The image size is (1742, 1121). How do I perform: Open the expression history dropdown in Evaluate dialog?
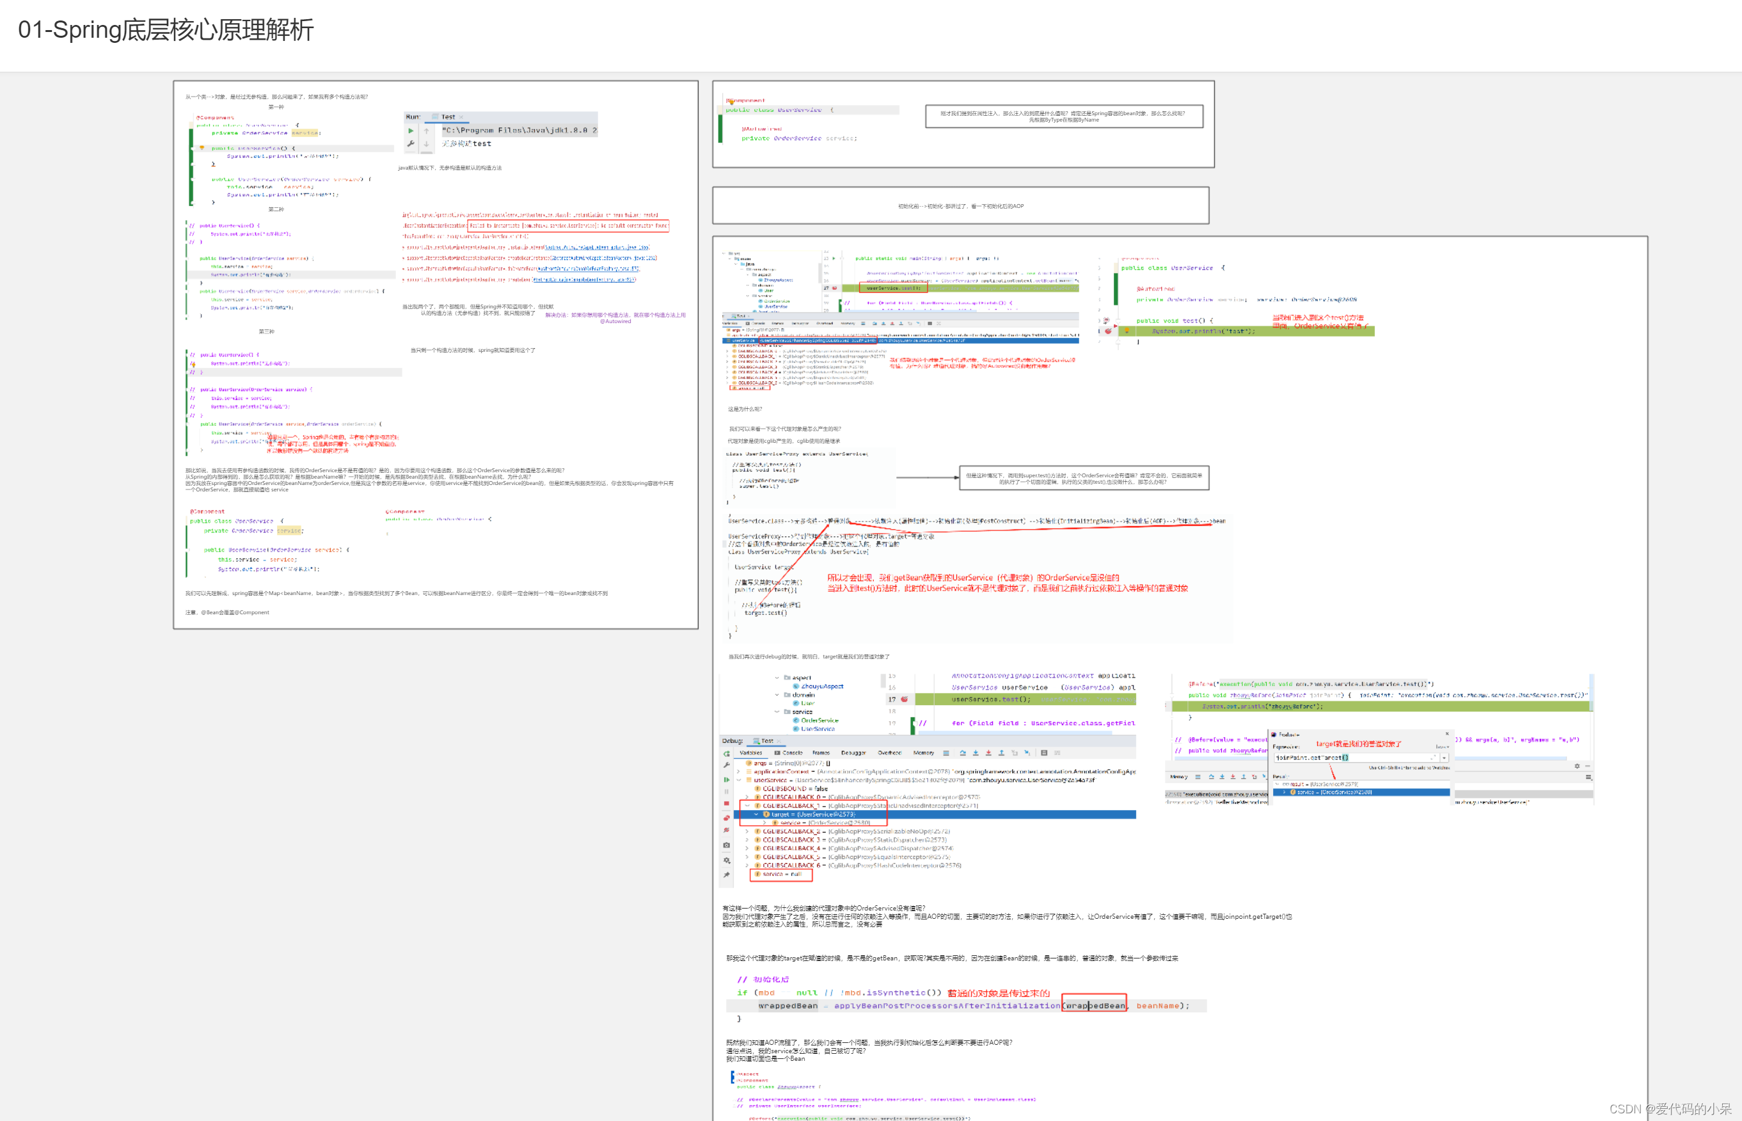coord(1445,758)
